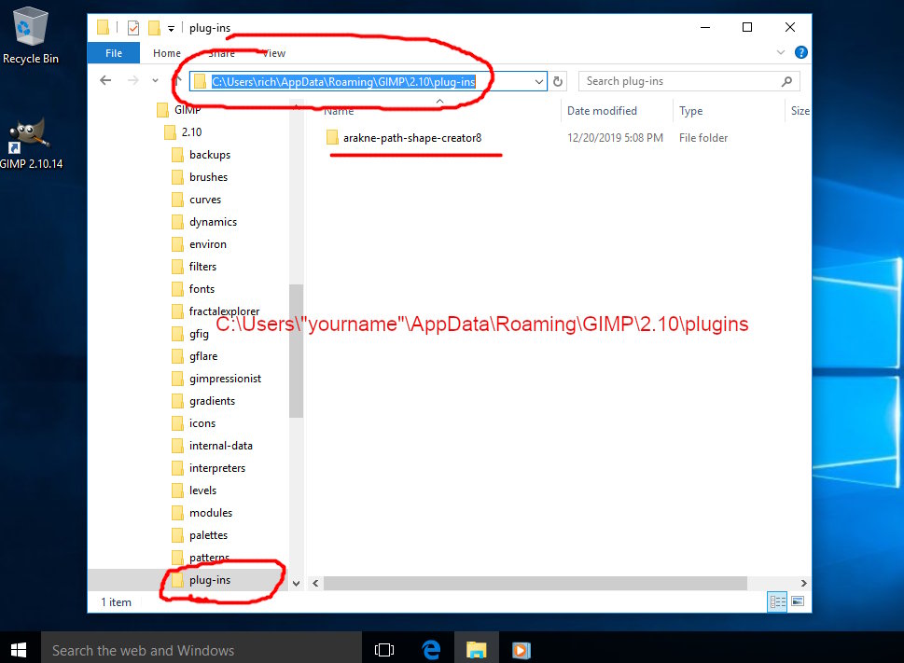
Task: Open the recent locations dropdown arrow
Action: coord(155,80)
